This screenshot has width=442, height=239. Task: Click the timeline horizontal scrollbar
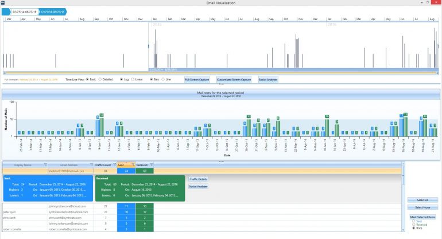(x=218, y=72)
